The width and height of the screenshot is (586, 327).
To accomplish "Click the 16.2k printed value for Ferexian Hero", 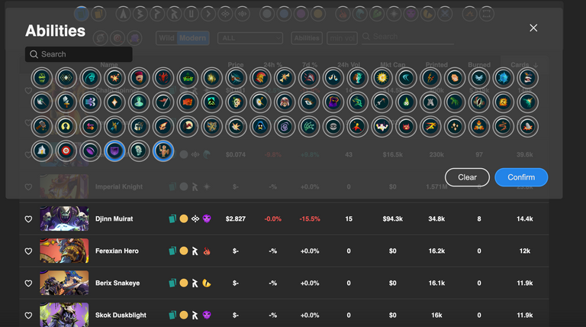I will tap(436, 251).
